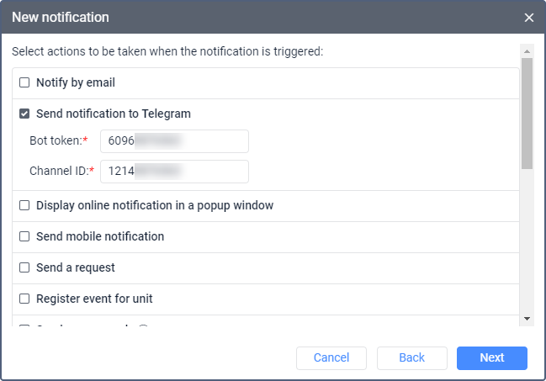
Task: Tick the Send a request checkbox
Action: (x=24, y=267)
